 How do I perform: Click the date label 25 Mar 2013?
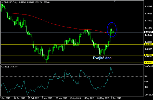click(x=61, y=98)
